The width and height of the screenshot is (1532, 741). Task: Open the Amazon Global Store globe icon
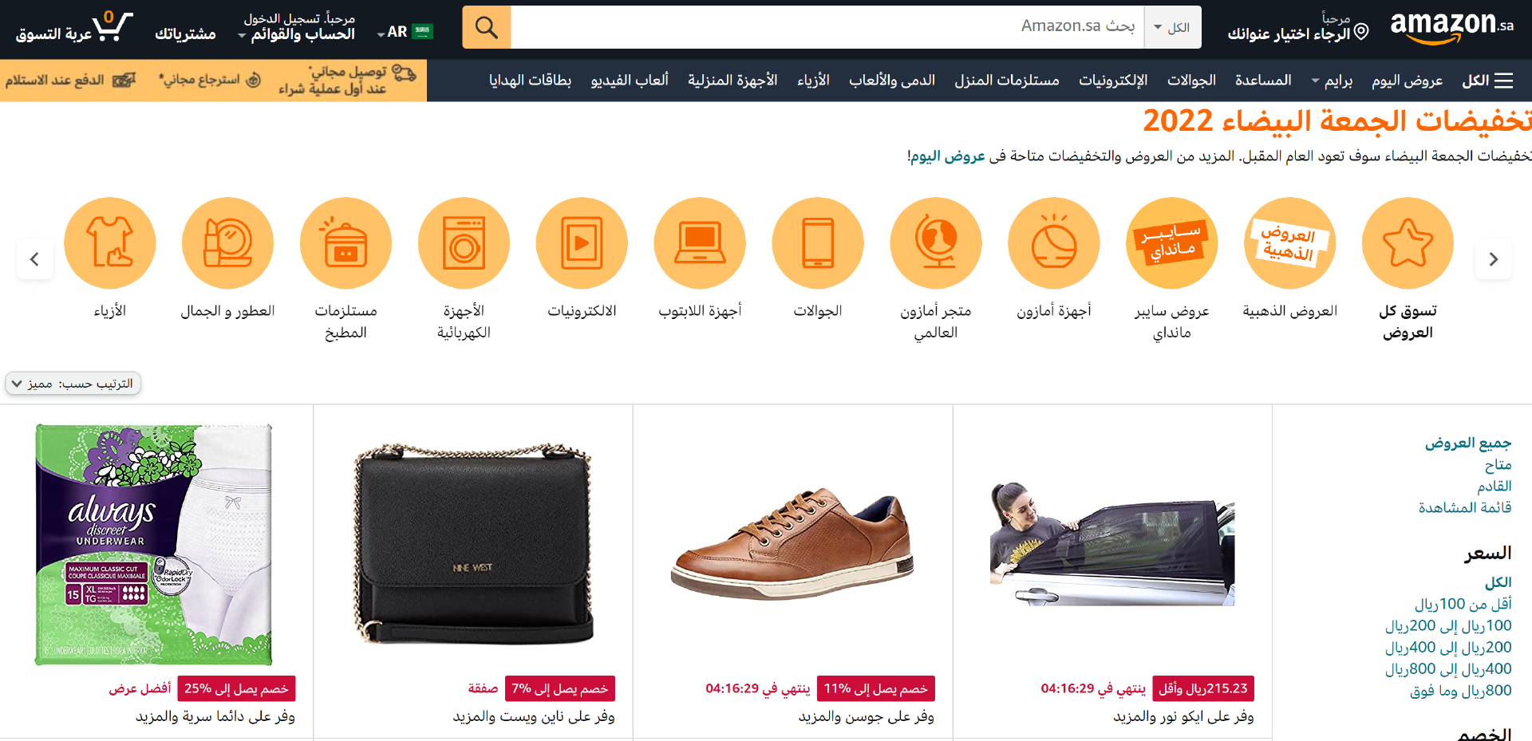936,243
